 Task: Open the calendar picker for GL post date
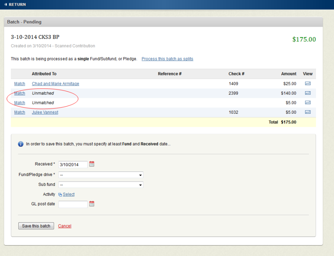92,204
